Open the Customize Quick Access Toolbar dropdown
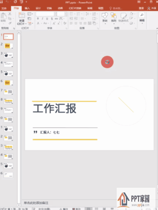Image resolution: width=158 pixels, height=210 pixels. click(26, 2)
